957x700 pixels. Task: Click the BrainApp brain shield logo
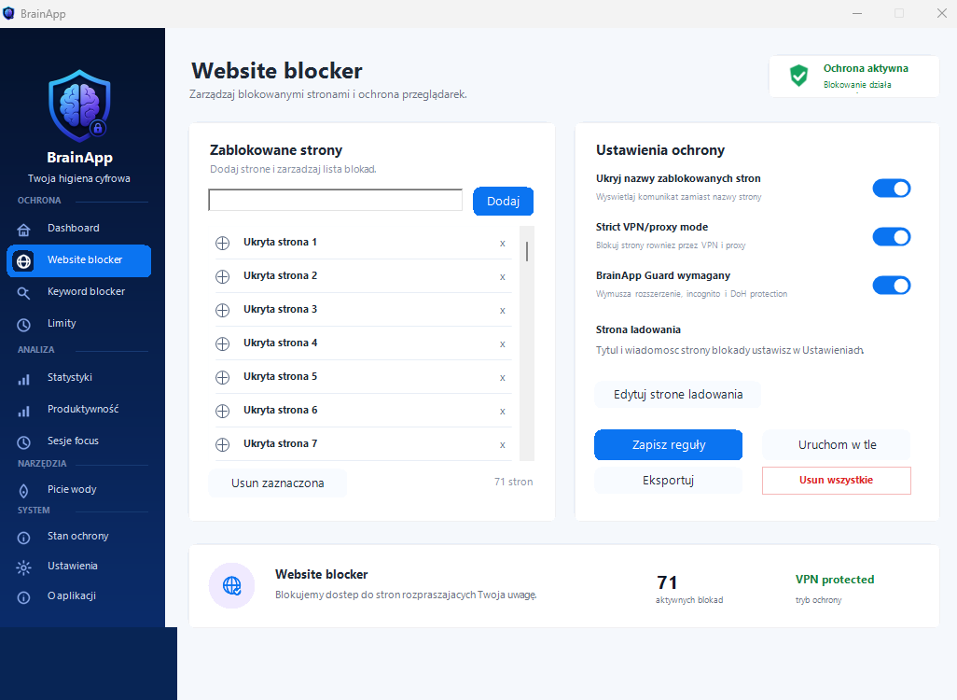[x=79, y=105]
